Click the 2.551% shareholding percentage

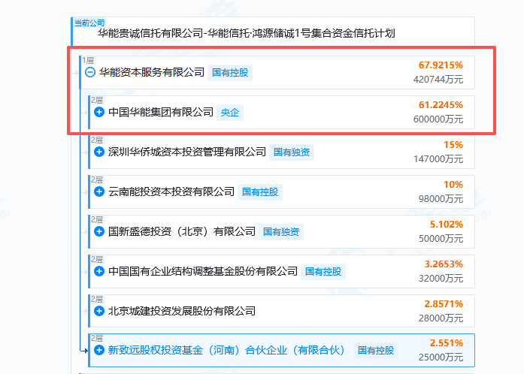click(446, 343)
